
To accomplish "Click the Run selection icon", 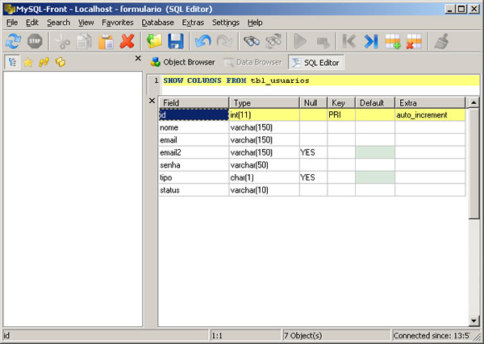I will (x=323, y=41).
